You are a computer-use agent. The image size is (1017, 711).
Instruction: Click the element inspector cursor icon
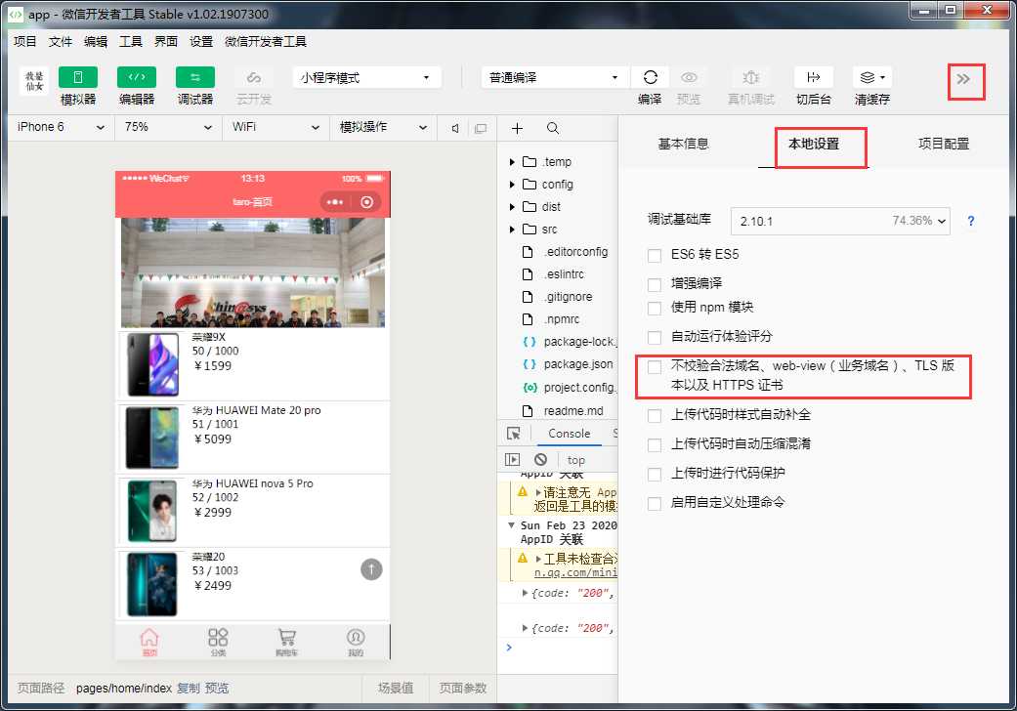pos(514,434)
